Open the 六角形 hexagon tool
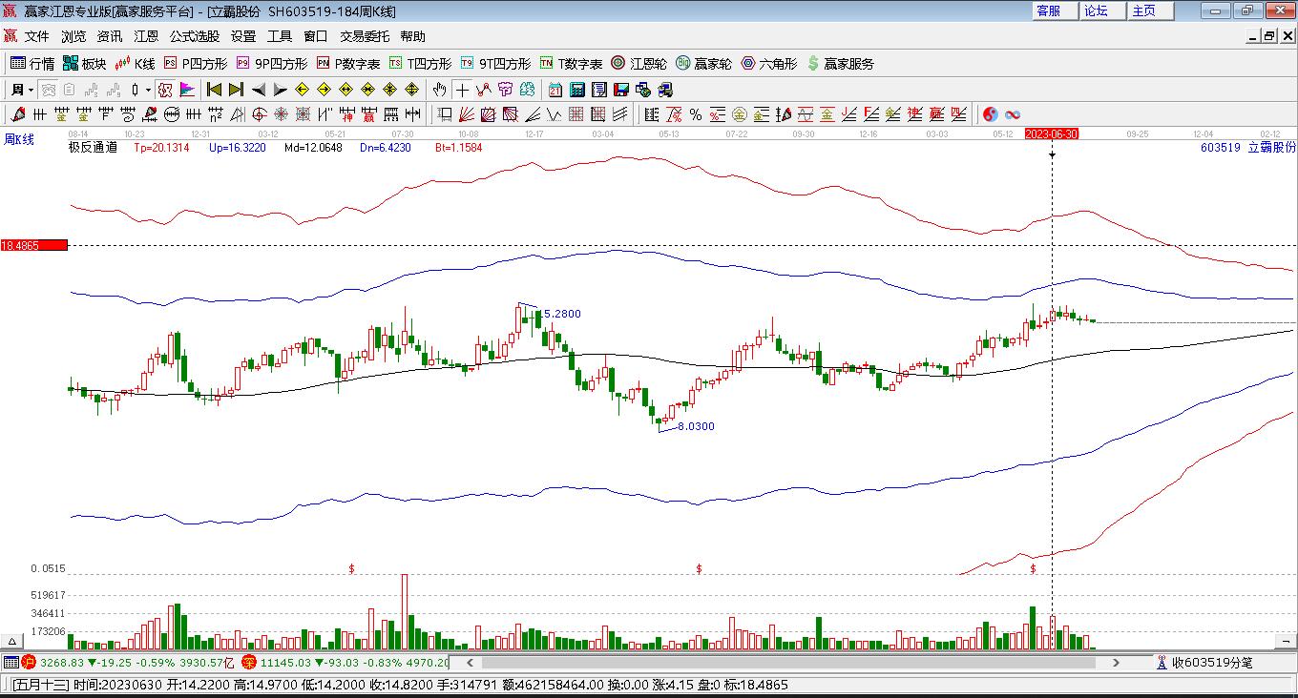Viewport: 1298px width, 698px height. [x=769, y=64]
